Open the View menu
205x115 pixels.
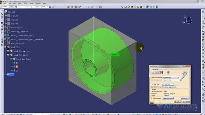click(x=20, y=4)
